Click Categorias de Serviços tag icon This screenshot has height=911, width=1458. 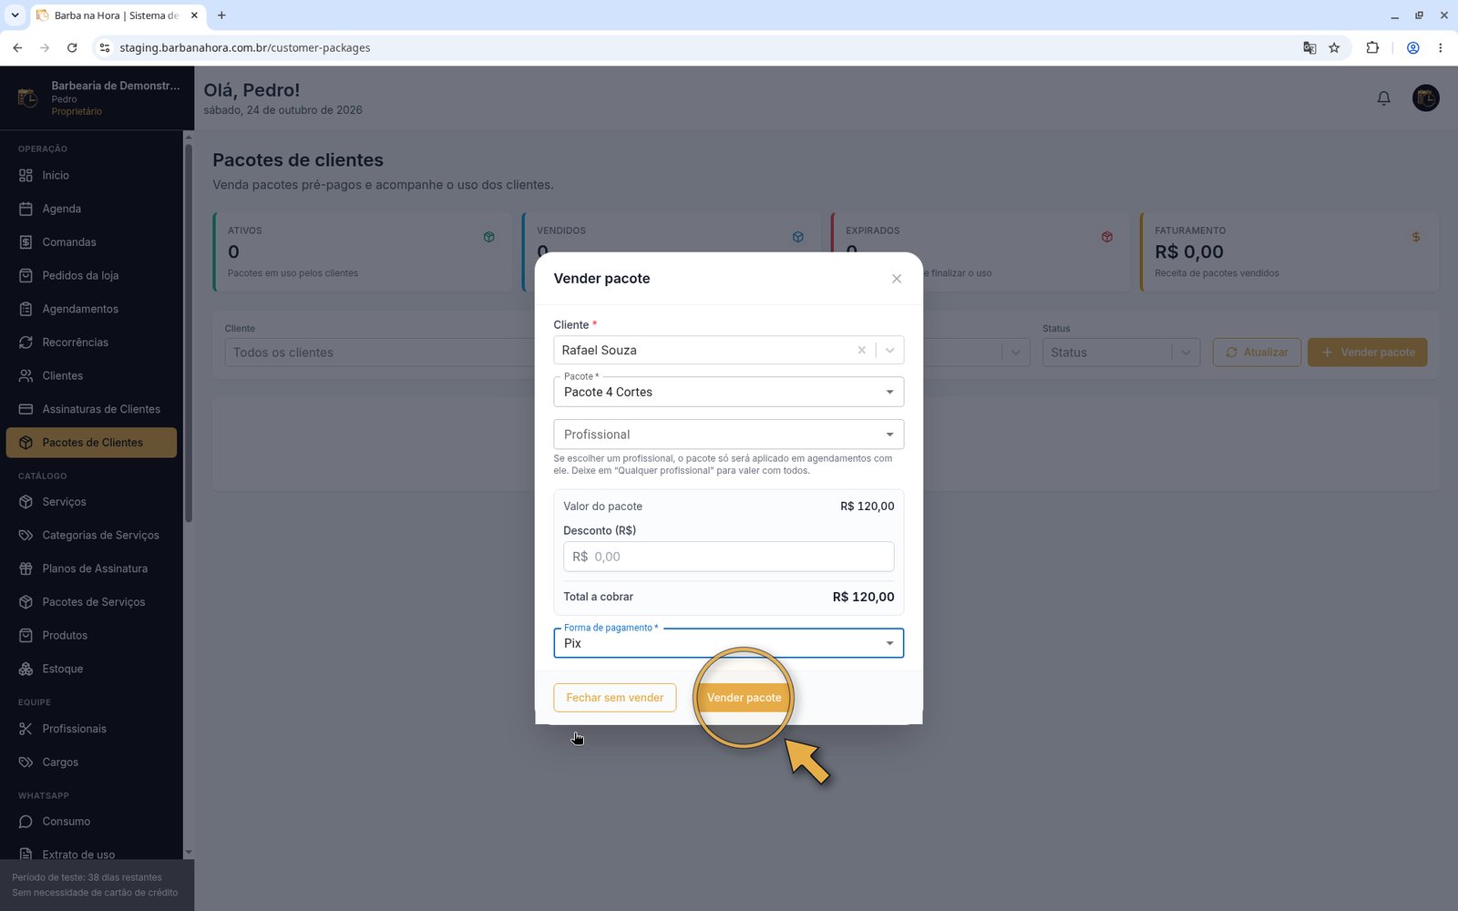(26, 536)
